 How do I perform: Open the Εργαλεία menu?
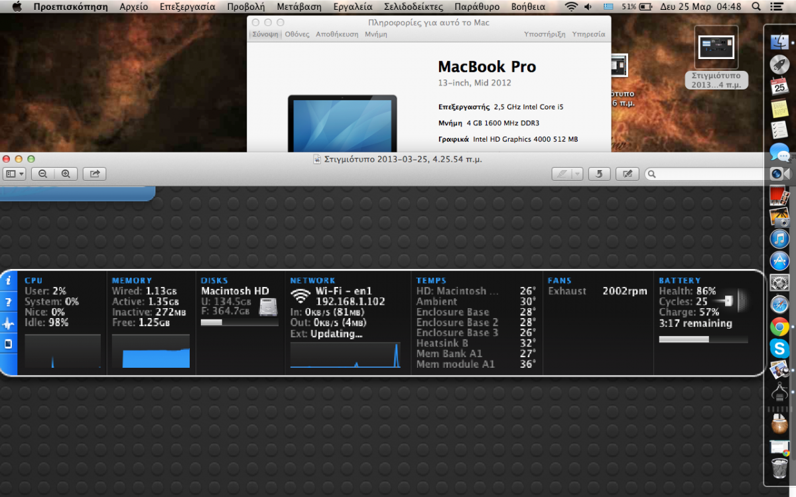(352, 7)
